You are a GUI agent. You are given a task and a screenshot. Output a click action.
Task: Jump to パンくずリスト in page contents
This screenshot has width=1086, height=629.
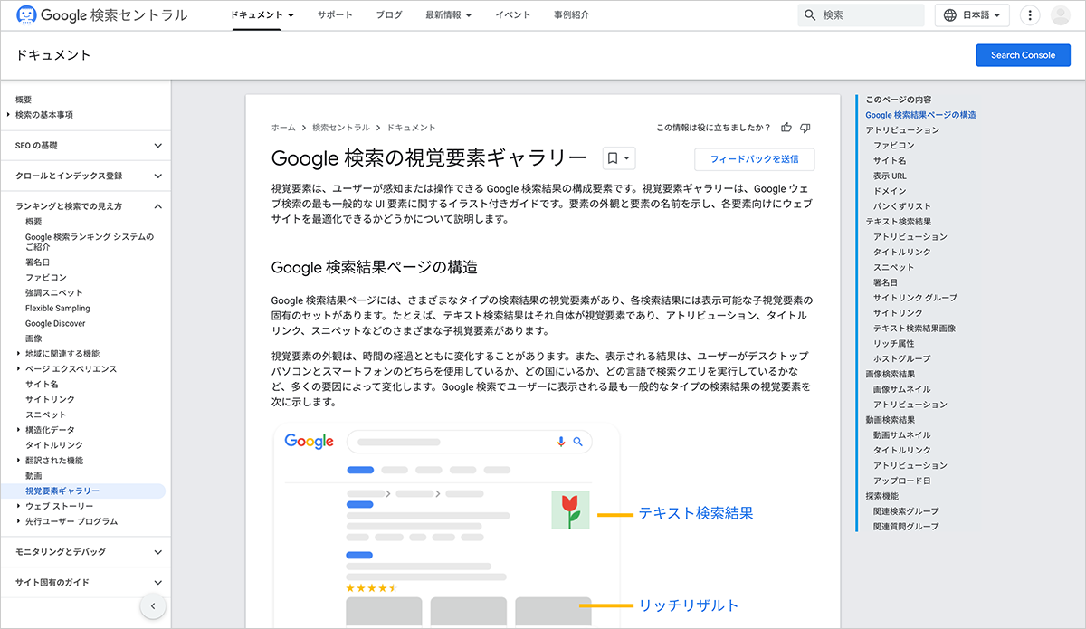point(902,206)
